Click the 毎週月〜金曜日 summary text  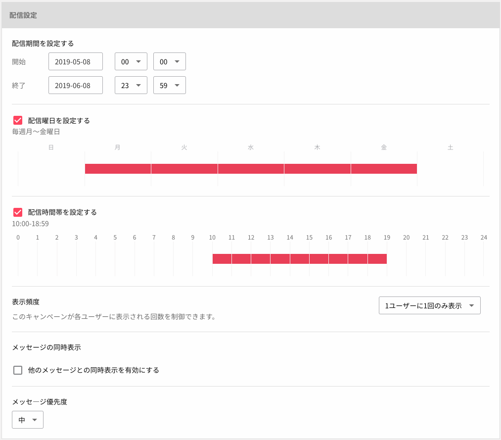point(36,132)
